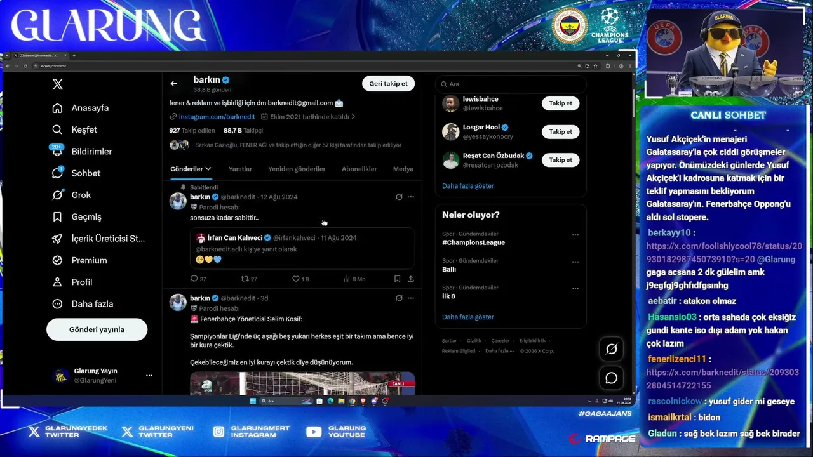This screenshot has height=457, width=813.
Task: Open more options on the pinned post
Action: (411, 197)
